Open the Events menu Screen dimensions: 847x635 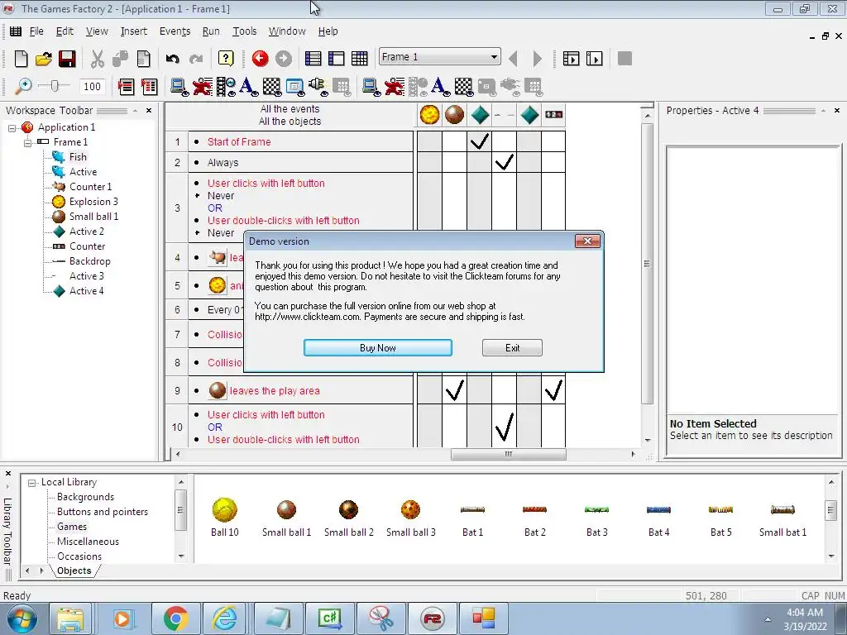[175, 31]
